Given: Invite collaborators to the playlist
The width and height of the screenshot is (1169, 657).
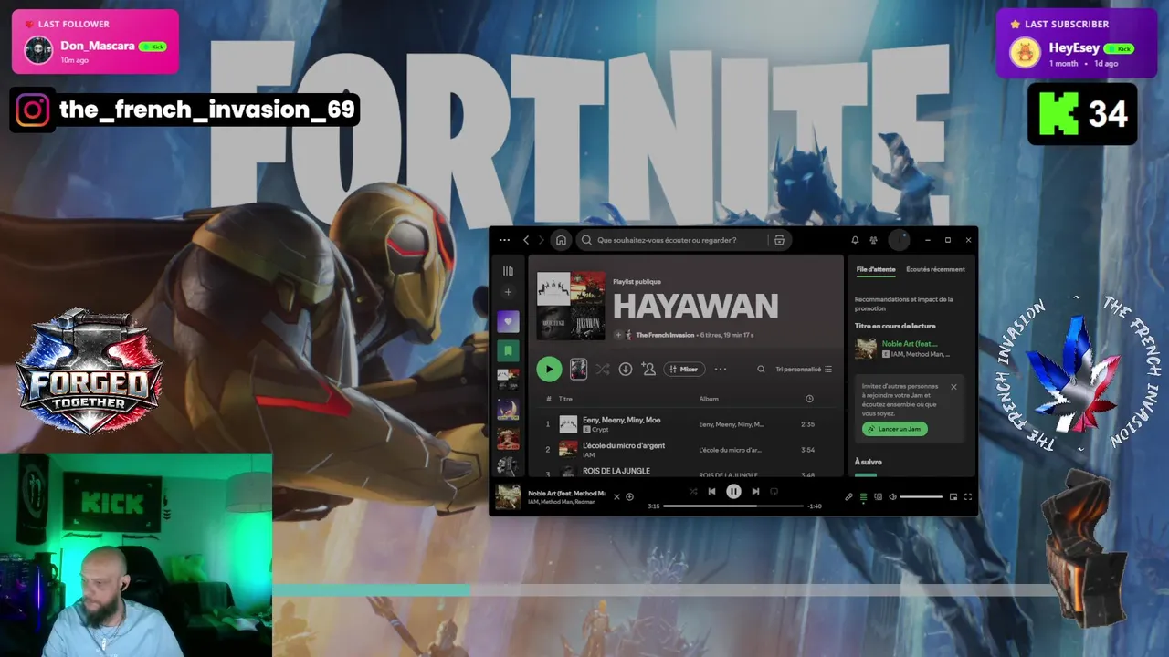Looking at the screenshot, I should [648, 369].
